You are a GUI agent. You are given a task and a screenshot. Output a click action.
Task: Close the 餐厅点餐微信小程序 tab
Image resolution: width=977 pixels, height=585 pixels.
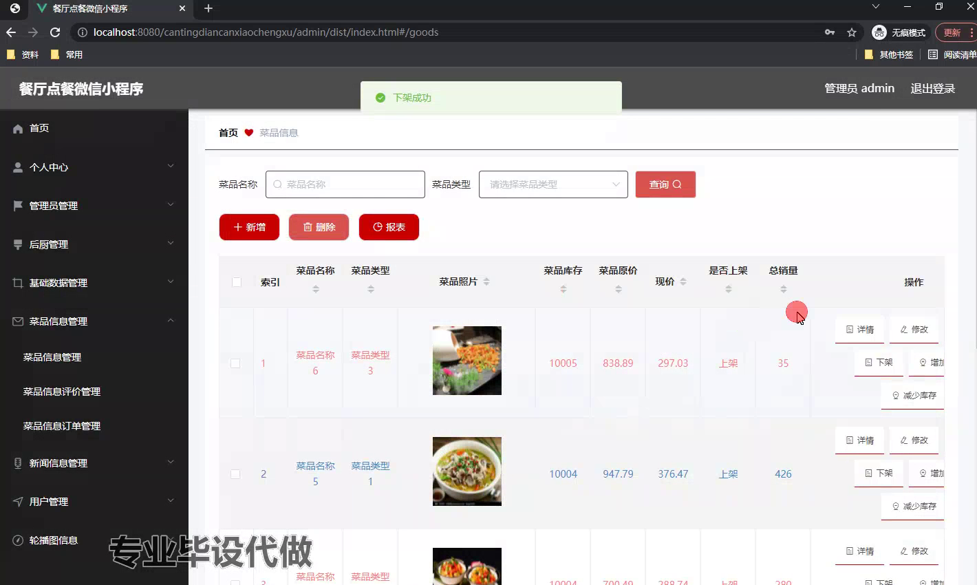[182, 8]
